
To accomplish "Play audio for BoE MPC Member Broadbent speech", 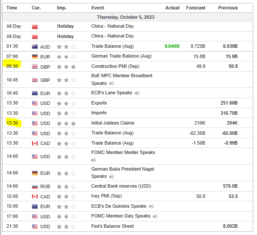I will click(112, 83).
